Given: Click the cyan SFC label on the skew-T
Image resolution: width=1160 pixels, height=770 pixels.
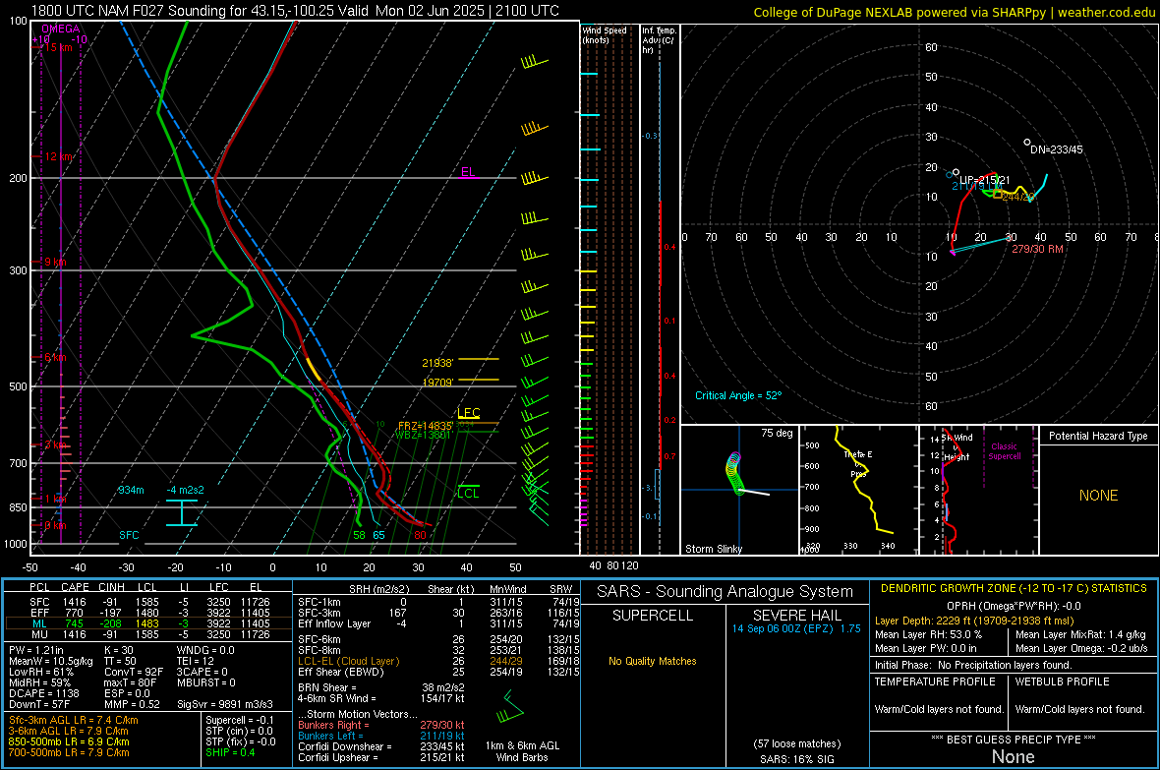Looking at the screenshot, I should [129, 535].
